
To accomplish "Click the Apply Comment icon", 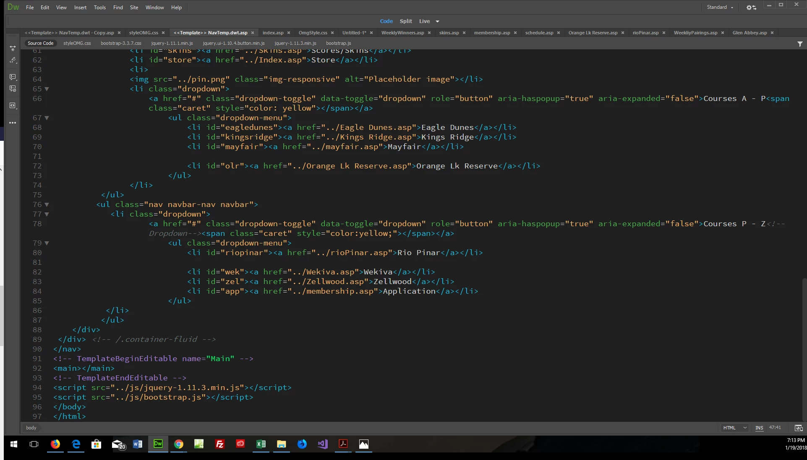I will (x=13, y=77).
